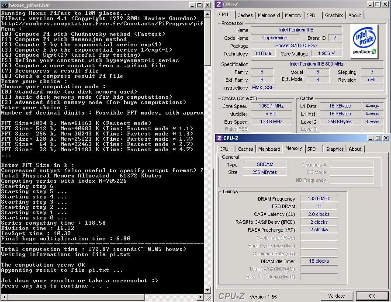391x302 pixels.
Task: Click the Revision value 'cB0'
Action: pyautogui.click(x=372, y=80)
